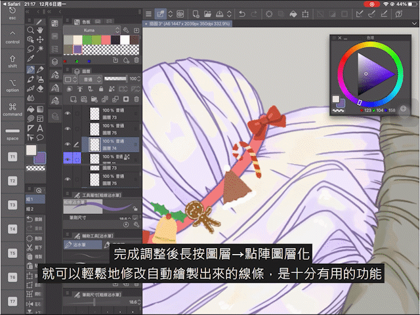Screen dimensions: 420x315
Task: Open the main hamburger menu
Action: [x=149, y=14]
